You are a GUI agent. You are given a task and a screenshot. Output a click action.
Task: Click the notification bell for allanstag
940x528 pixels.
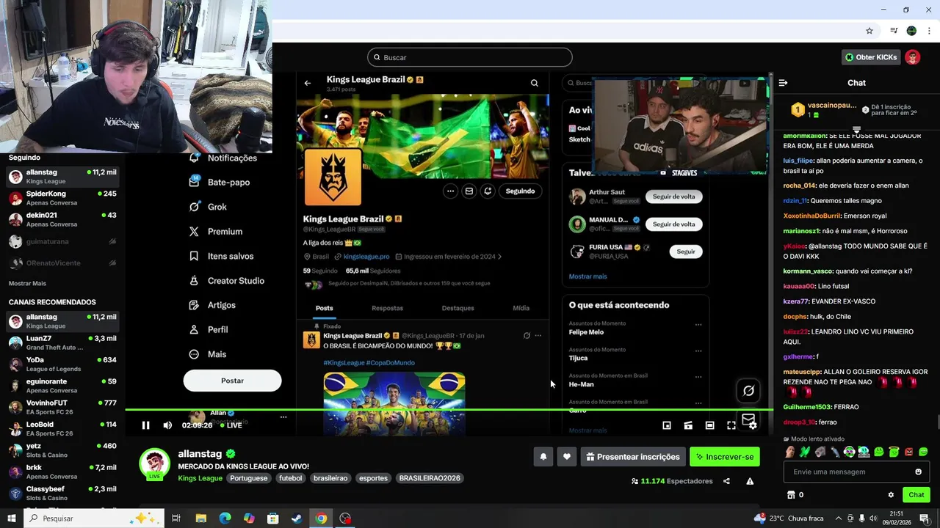pyautogui.click(x=543, y=457)
